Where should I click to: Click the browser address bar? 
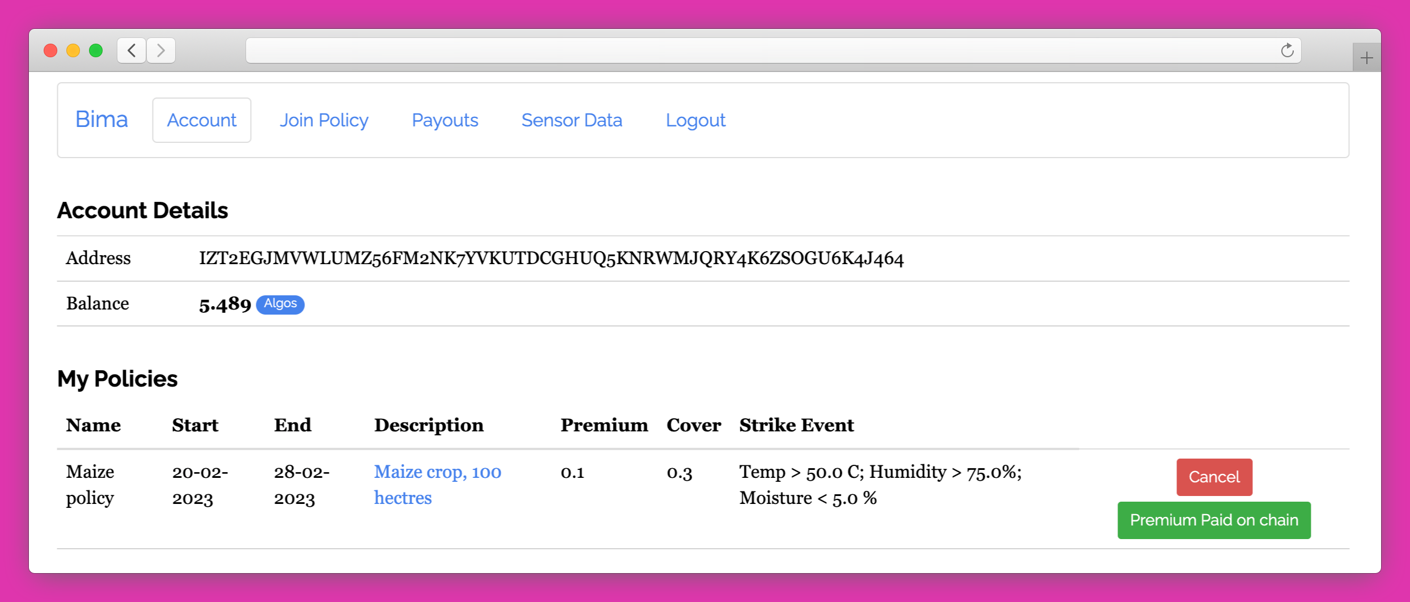(x=773, y=50)
